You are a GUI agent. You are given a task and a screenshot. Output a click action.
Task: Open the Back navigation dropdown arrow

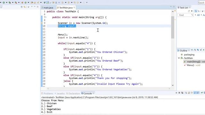click(81, 3)
